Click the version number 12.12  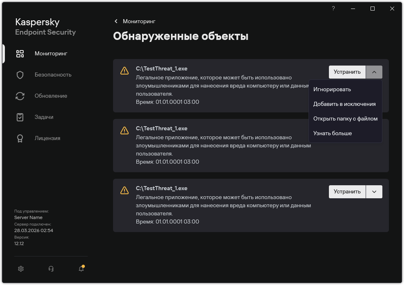[x=19, y=243]
